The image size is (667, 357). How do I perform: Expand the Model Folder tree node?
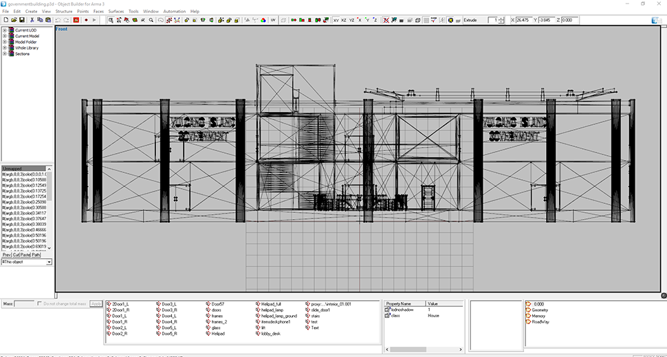tap(5, 42)
